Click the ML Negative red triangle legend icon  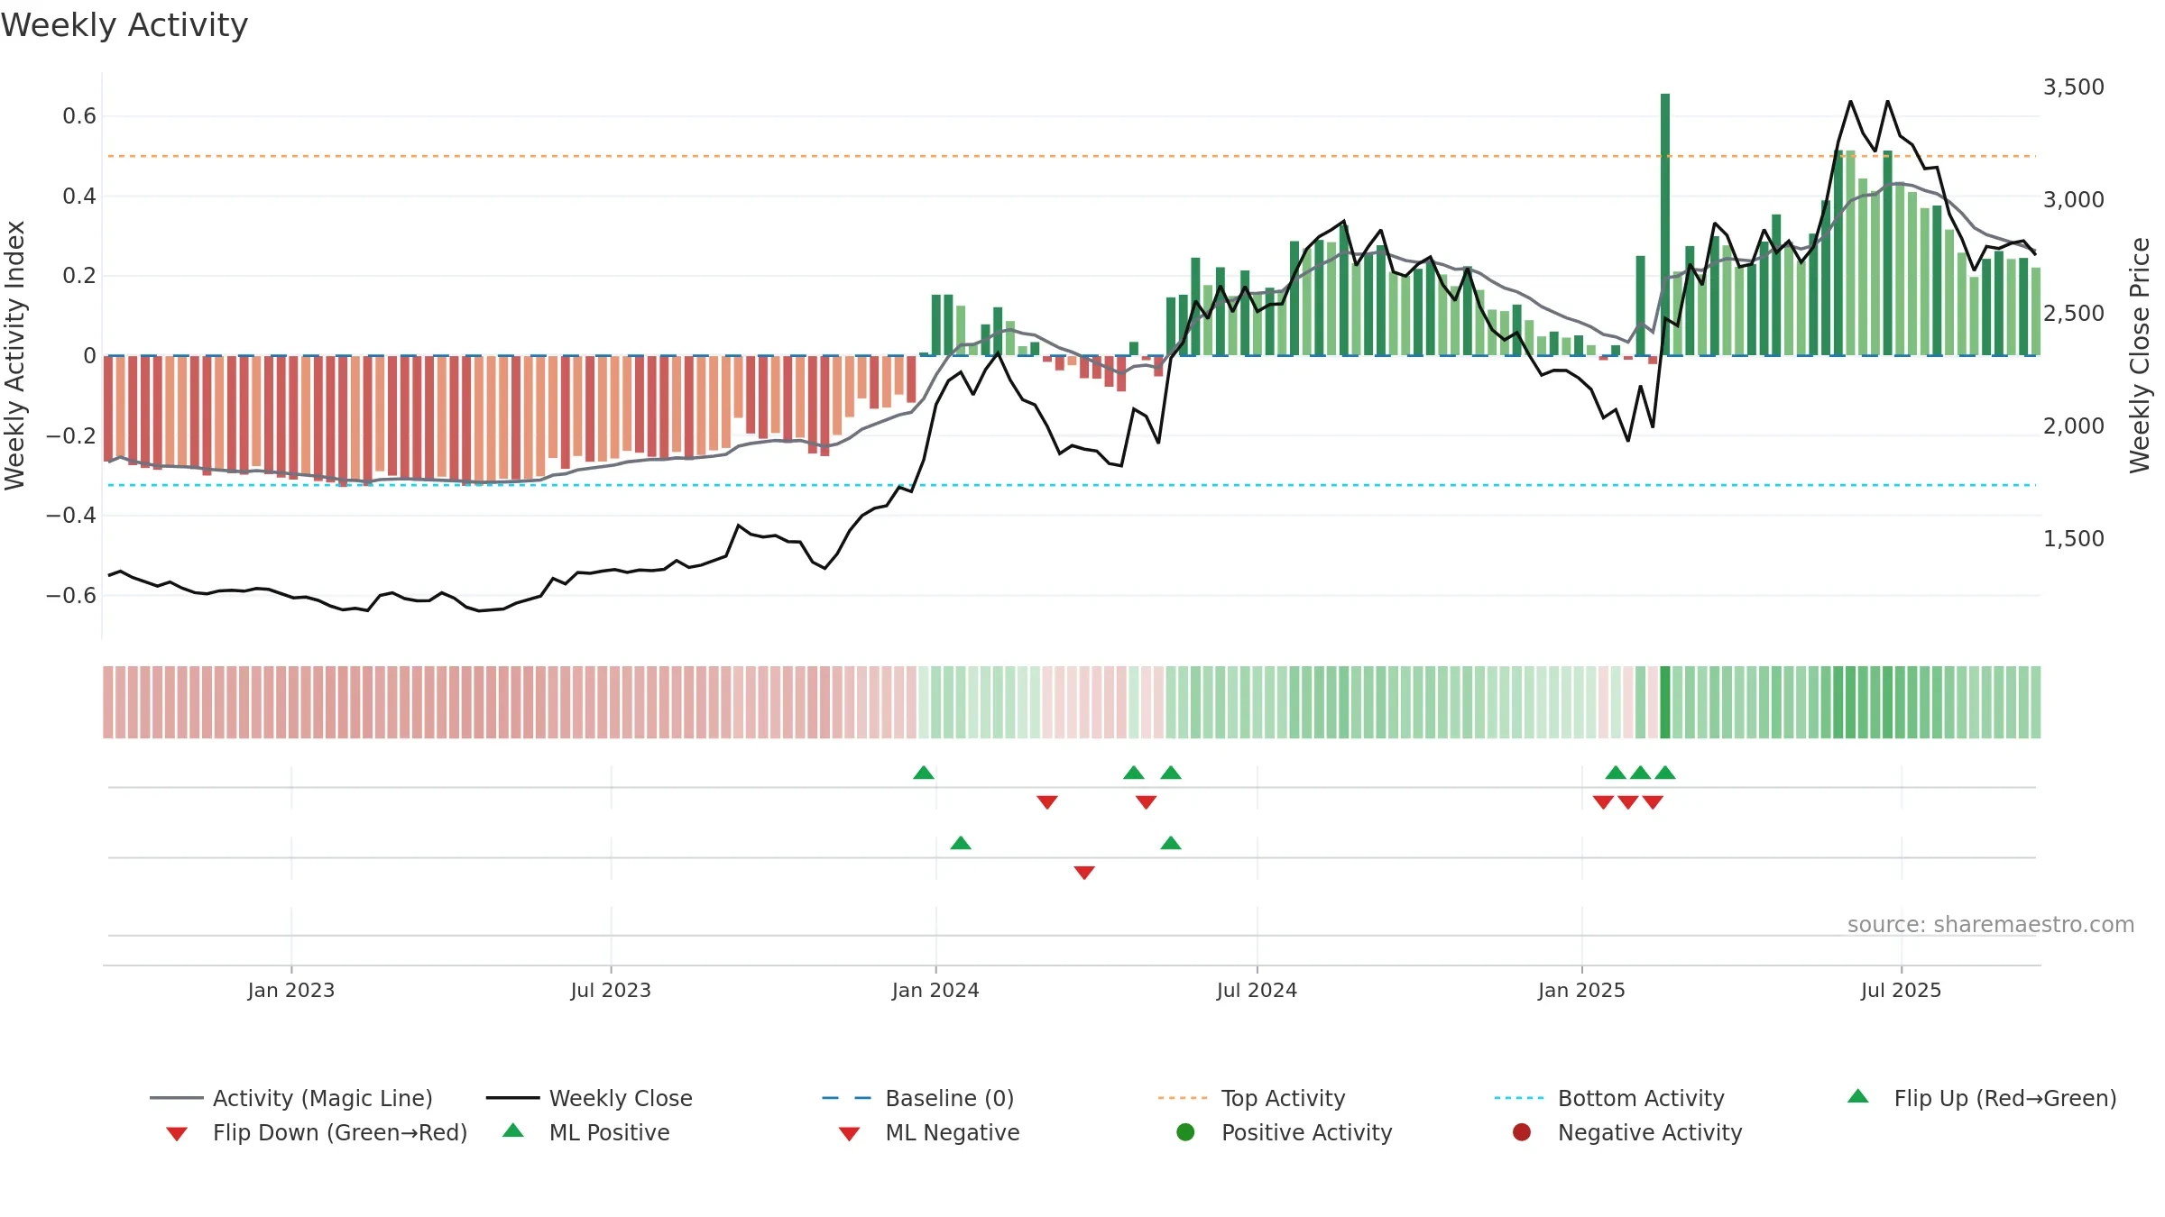point(849,1134)
